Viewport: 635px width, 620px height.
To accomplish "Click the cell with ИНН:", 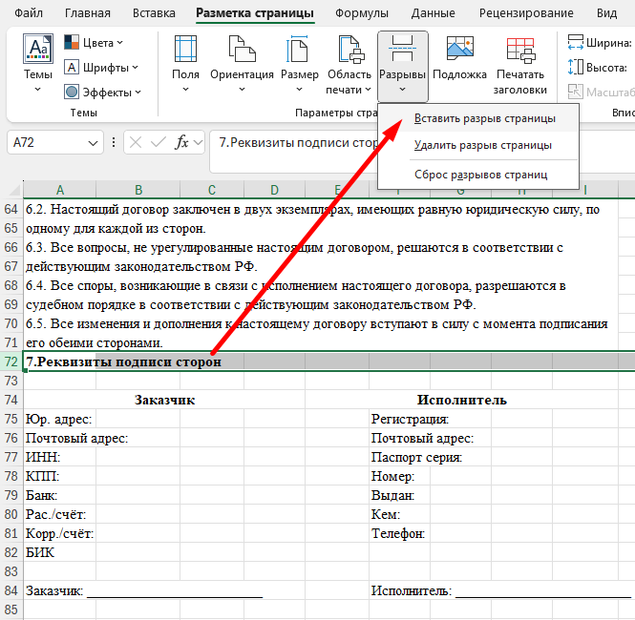I will (x=59, y=457).
